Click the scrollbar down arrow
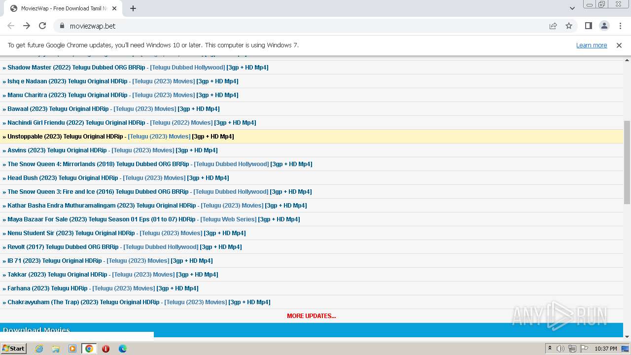 (x=627, y=336)
